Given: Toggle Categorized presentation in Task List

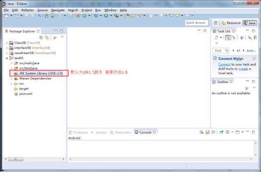Looking at the screenshot, I should coord(228,37).
